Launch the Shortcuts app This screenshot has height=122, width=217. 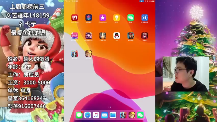pyautogui.click(x=89, y=18)
